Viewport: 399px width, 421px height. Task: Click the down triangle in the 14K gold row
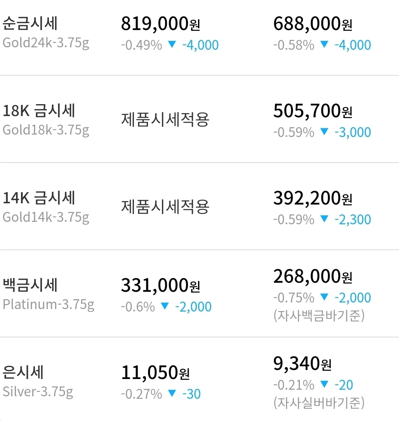(324, 219)
